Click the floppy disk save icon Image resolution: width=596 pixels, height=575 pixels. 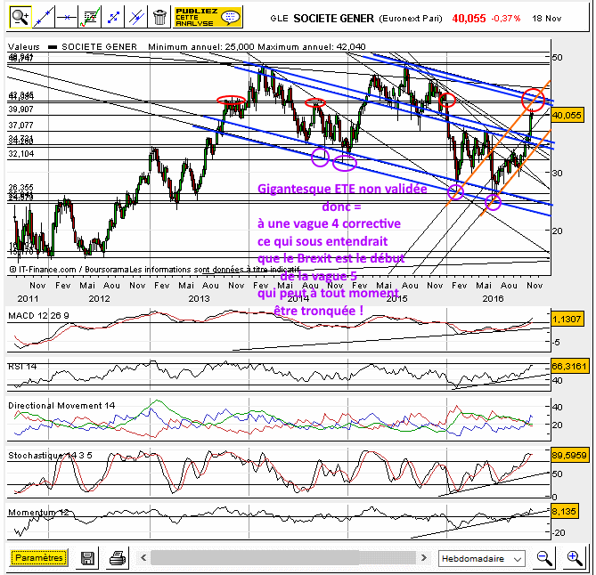(87, 558)
